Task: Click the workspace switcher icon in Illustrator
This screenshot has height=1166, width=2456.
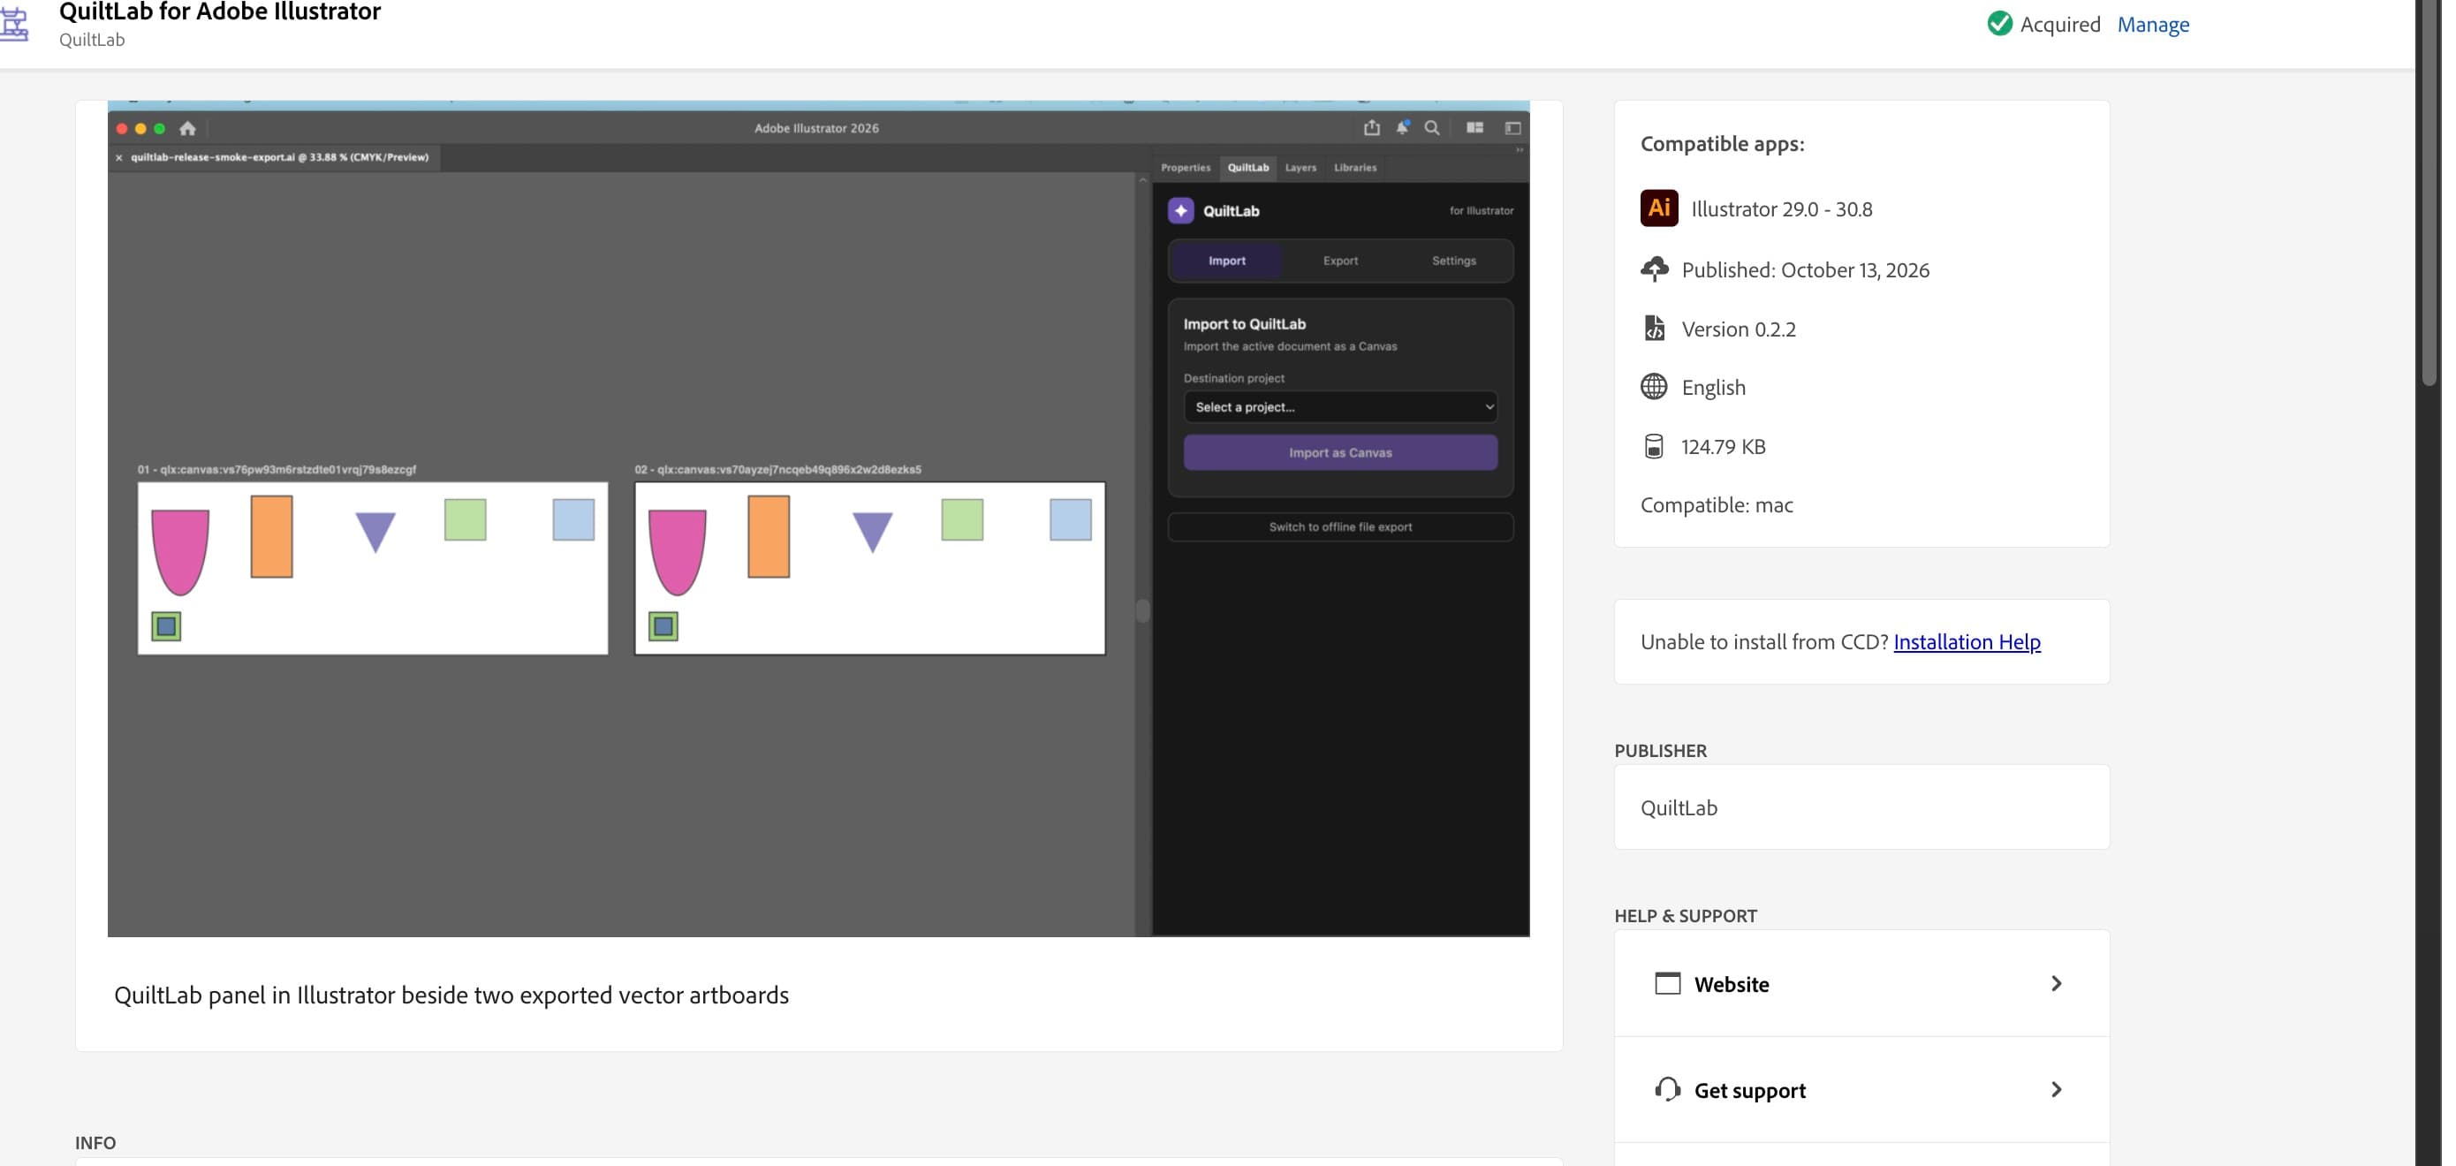Action: [x=1512, y=128]
